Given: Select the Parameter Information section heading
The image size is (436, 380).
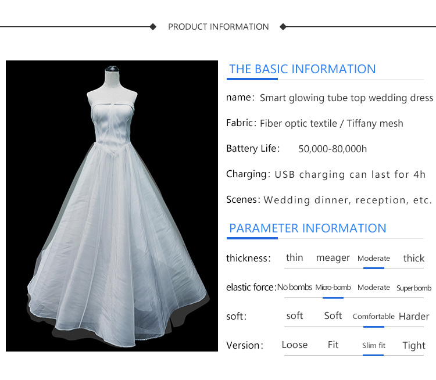Looking at the screenshot, I should (x=307, y=228).
